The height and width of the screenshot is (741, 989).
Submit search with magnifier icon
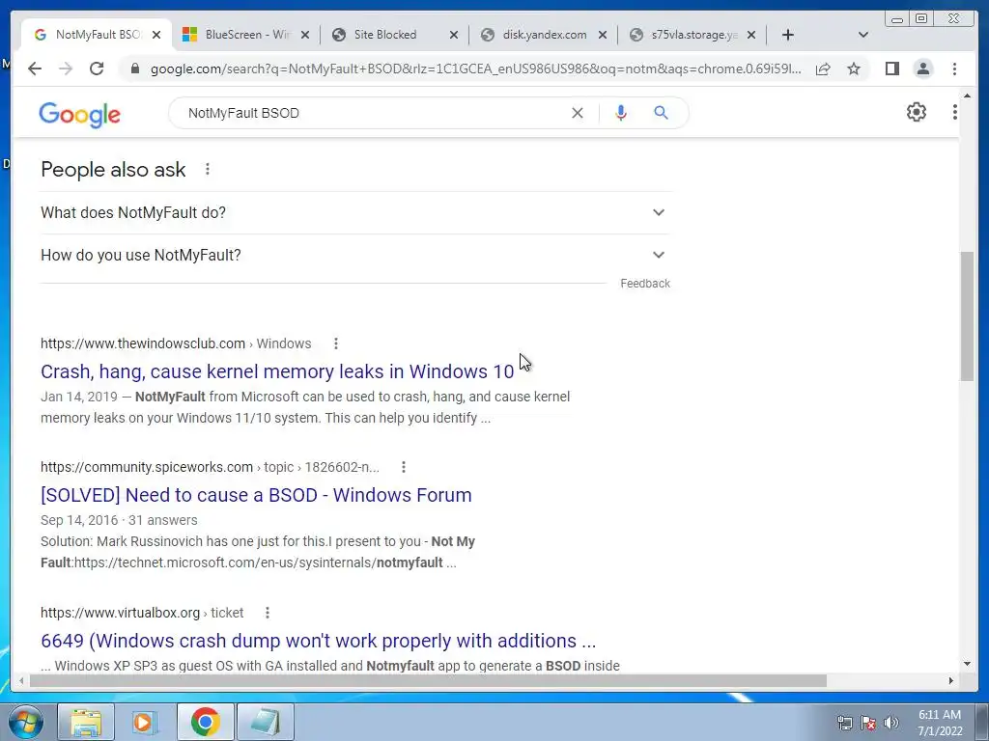click(661, 113)
